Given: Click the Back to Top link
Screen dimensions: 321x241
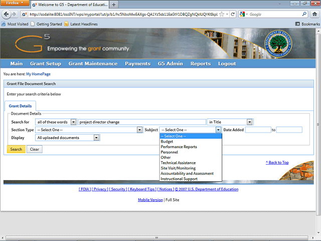Looking at the screenshot, I should coord(277,162).
